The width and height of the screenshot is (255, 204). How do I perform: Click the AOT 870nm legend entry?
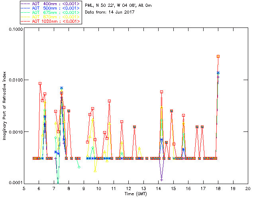pos(50,17)
